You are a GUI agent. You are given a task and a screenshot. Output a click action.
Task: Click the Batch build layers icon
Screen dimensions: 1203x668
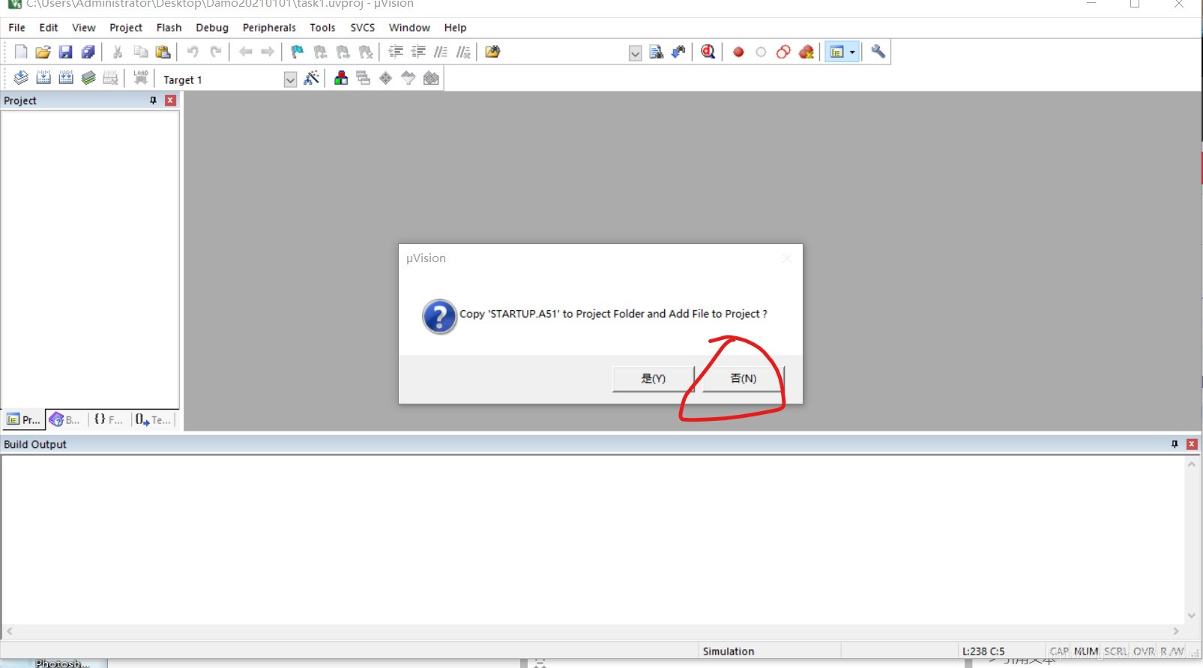point(88,78)
